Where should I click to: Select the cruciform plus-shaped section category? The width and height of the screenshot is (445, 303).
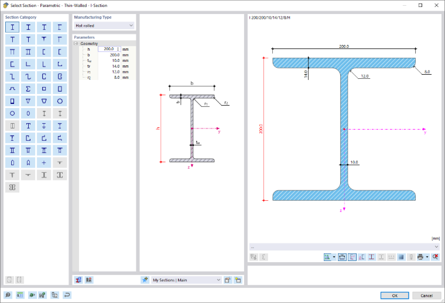pyautogui.click(x=44, y=163)
